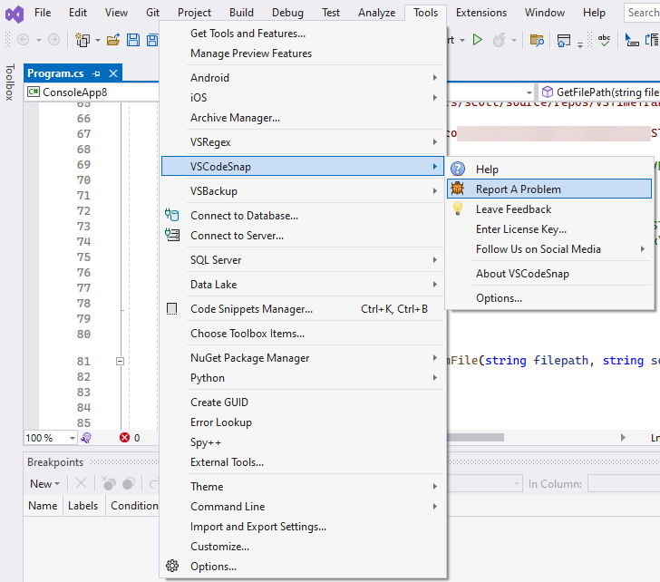Click the Help question mark icon
Image resolution: width=660 pixels, height=582 pixels.
(458, 170)
